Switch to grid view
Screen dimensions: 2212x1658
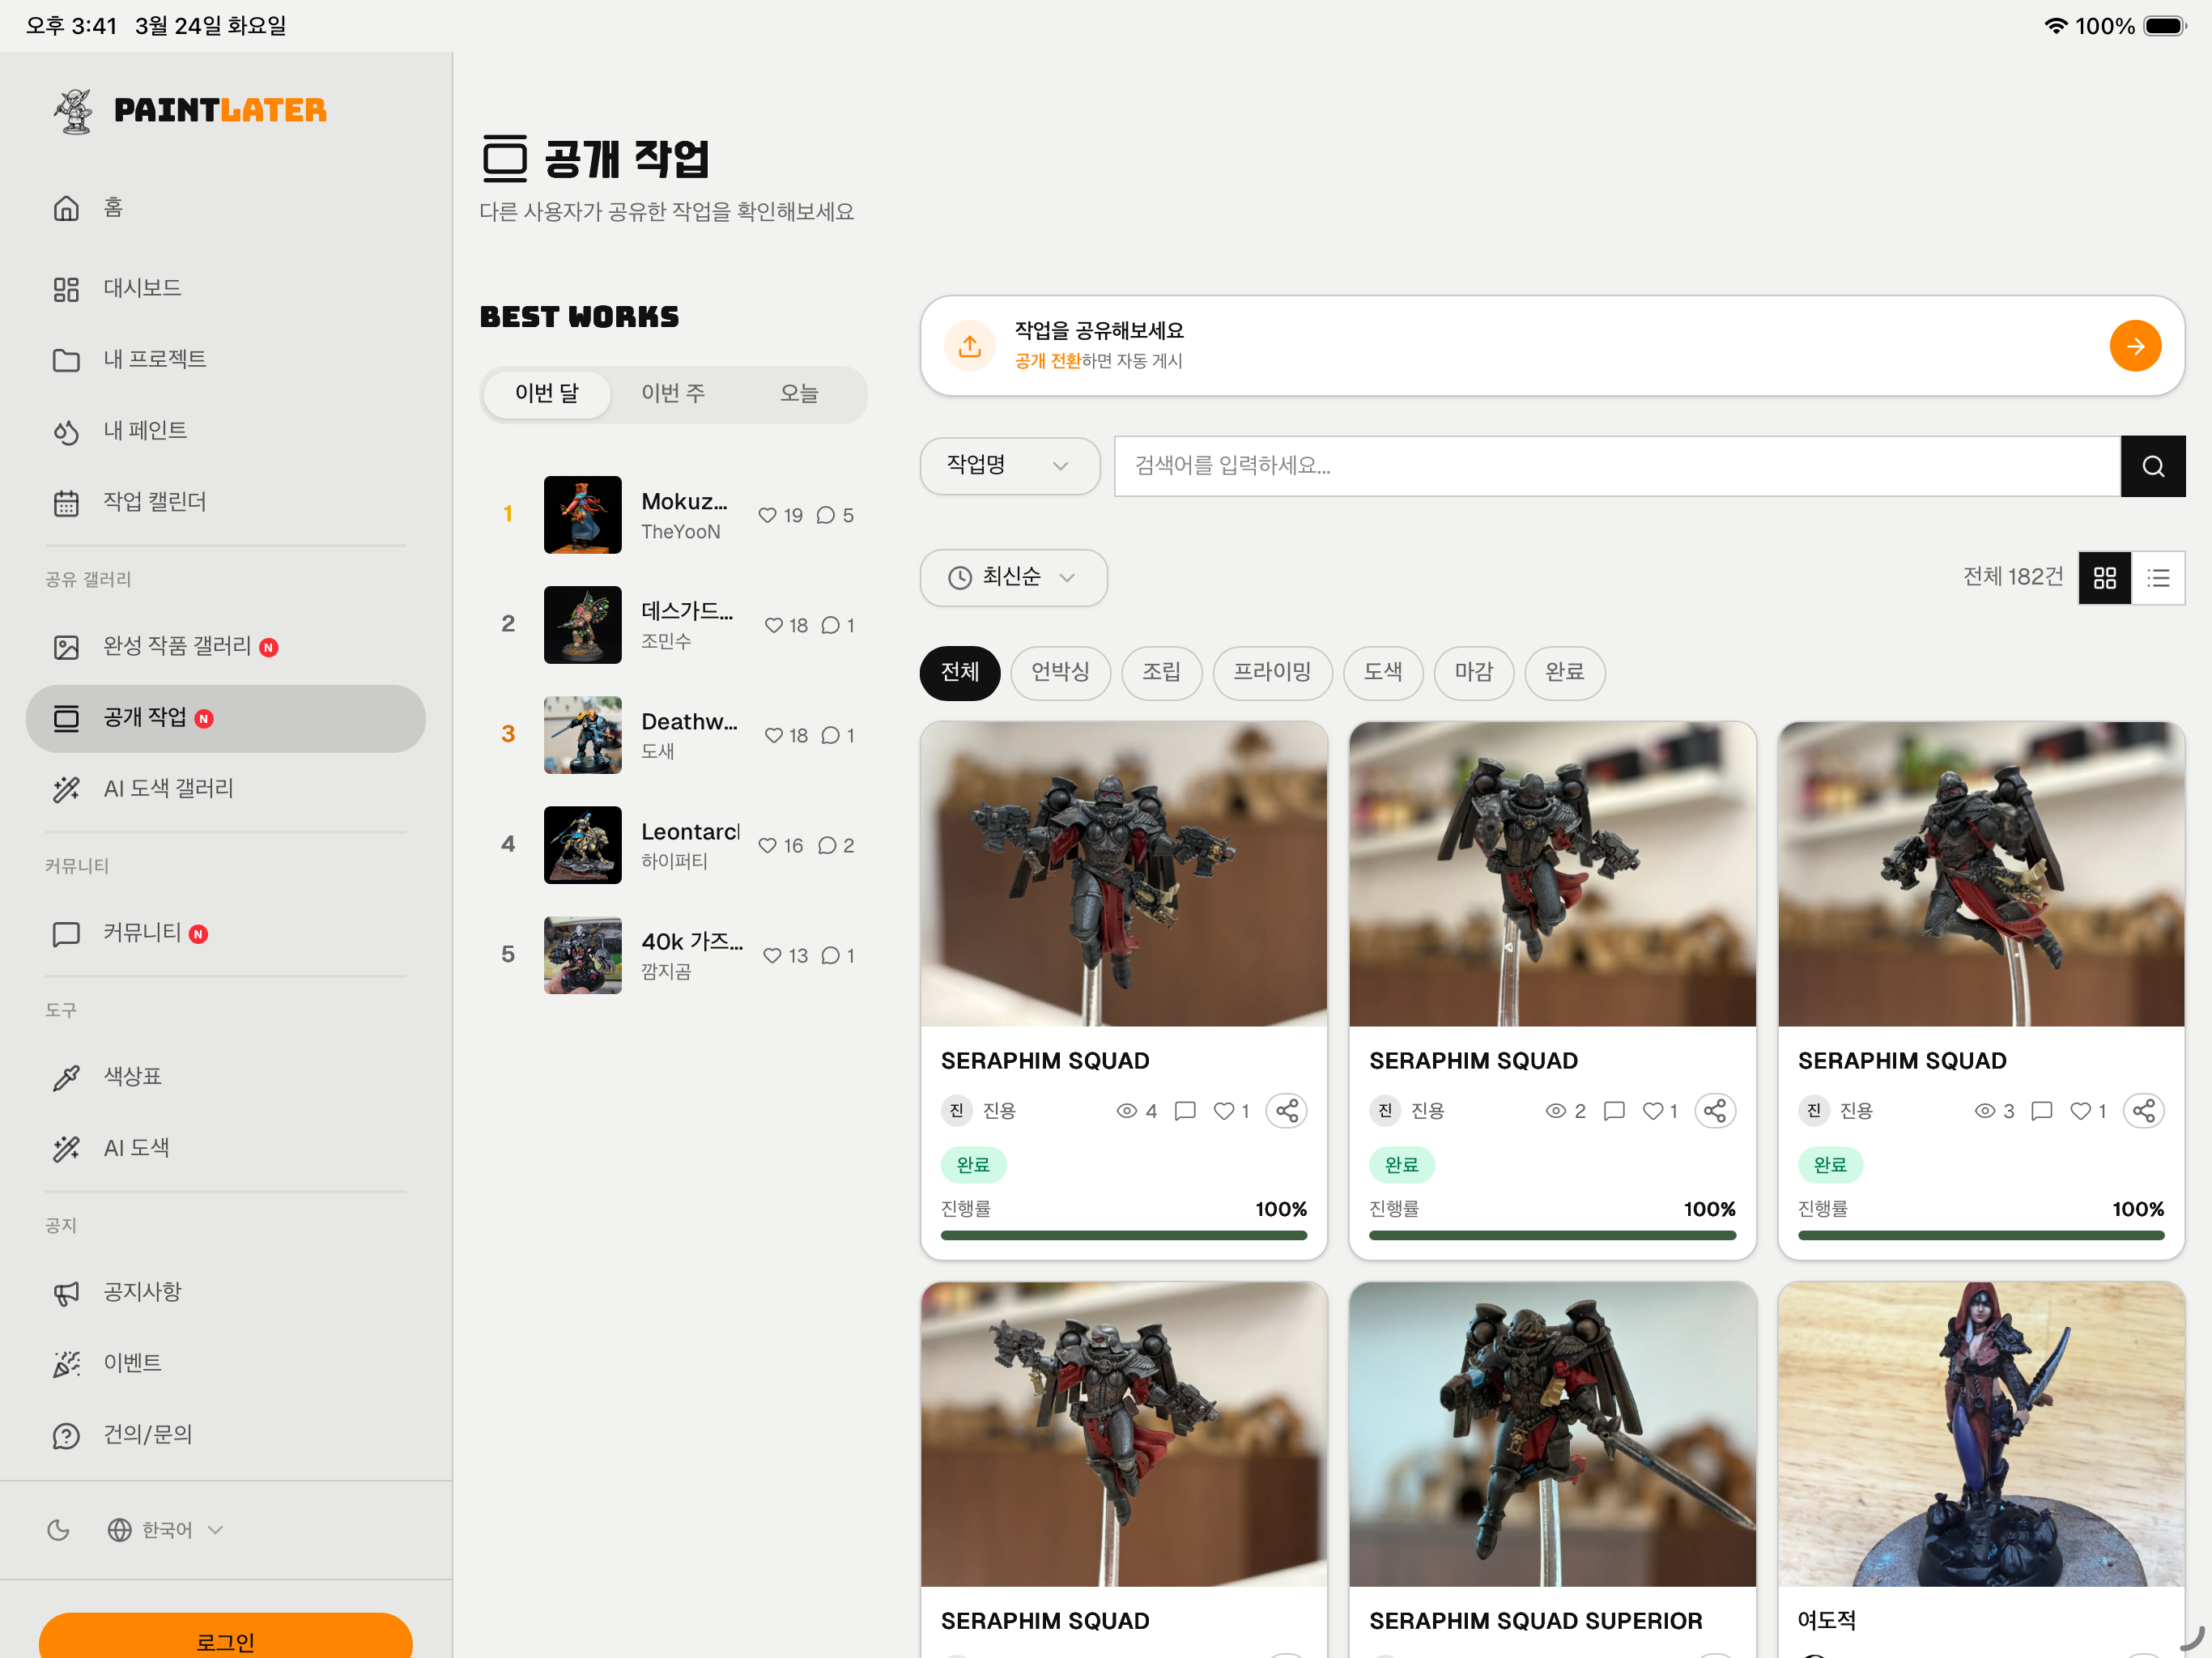[2104, 578]
